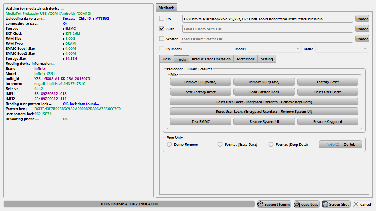376x211 pixels.
Task: Click the Load Custom Auth File field
Action: [x=267, y=29]
